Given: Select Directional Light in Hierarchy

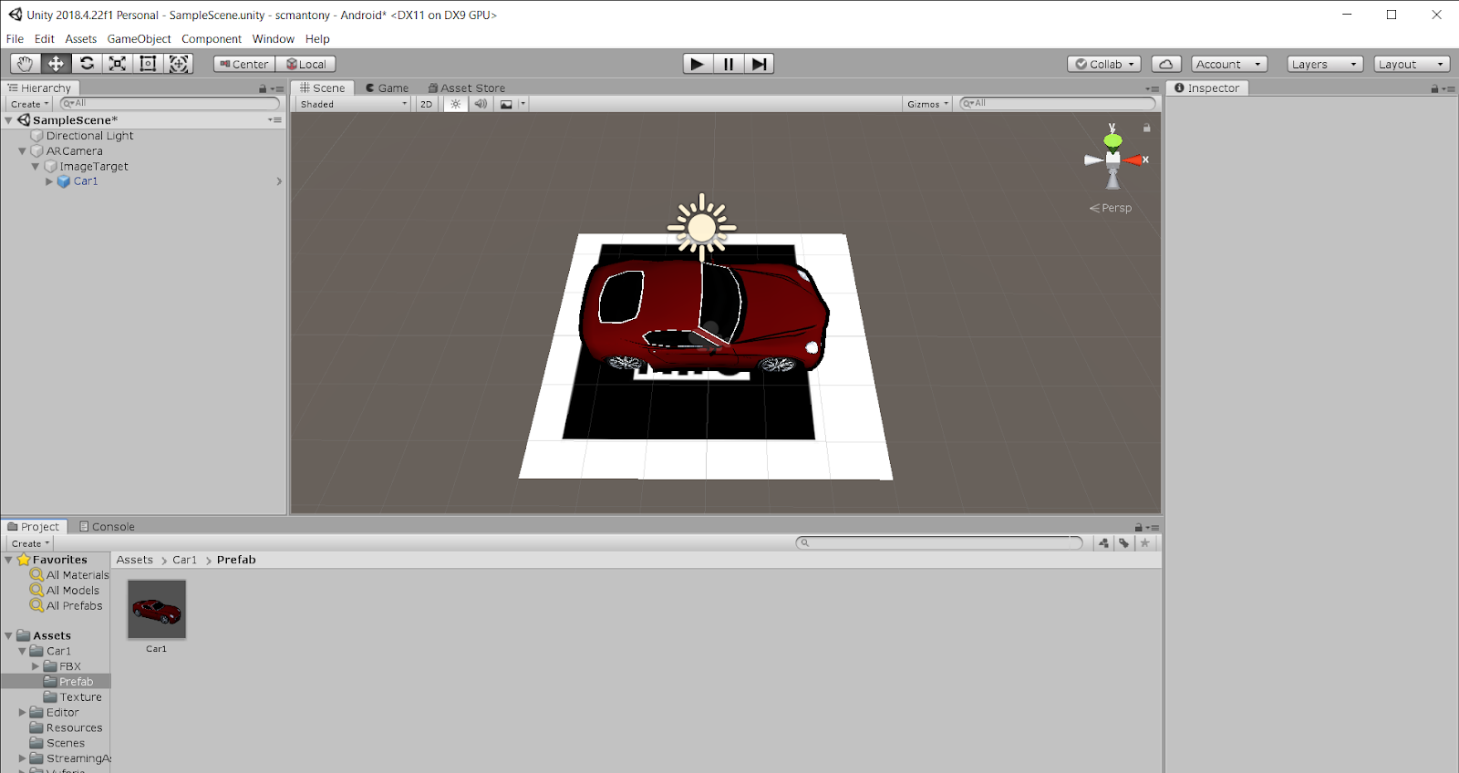Looking at the screenshot, I should pos(89,136).
